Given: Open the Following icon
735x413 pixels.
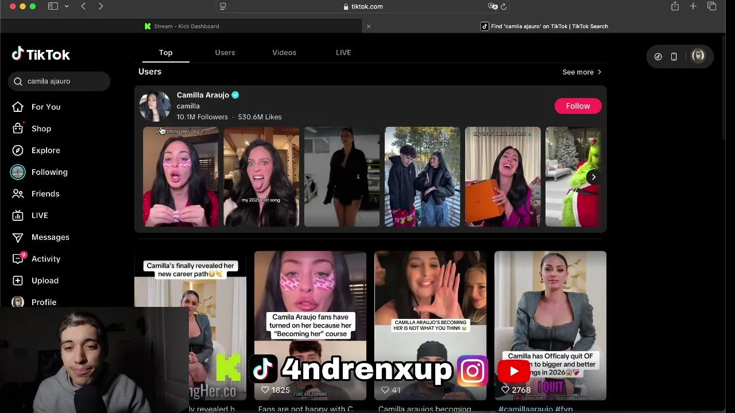Looking at the screenshot, I should click(x=18, y=172).
